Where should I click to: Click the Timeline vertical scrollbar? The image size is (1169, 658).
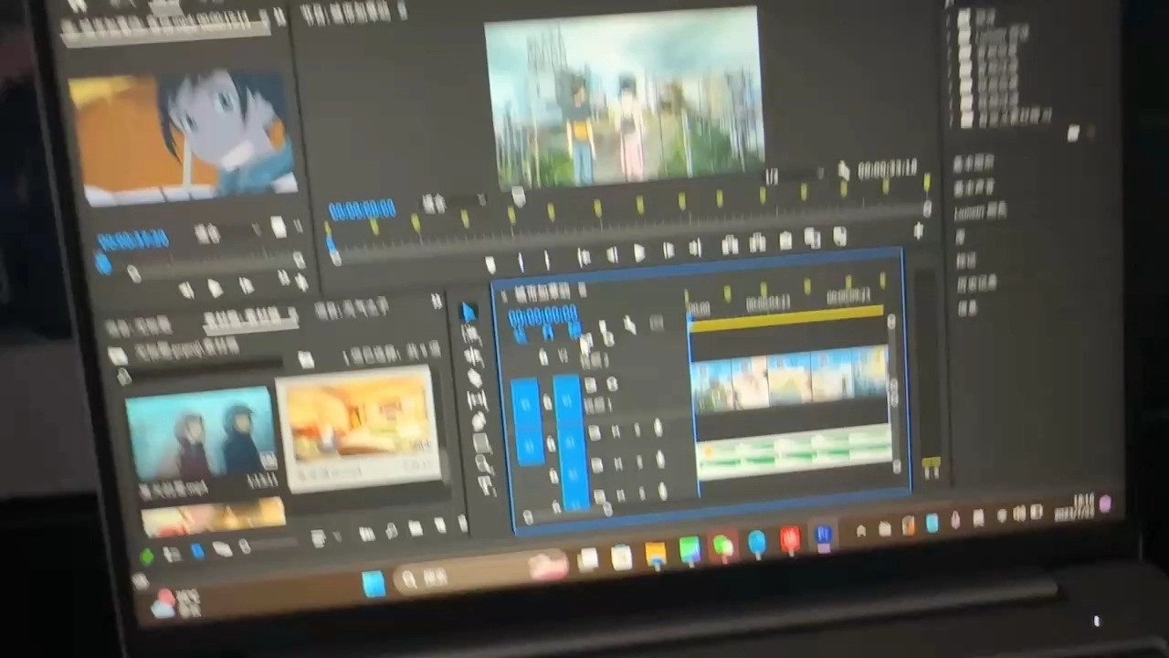point(893,395)
